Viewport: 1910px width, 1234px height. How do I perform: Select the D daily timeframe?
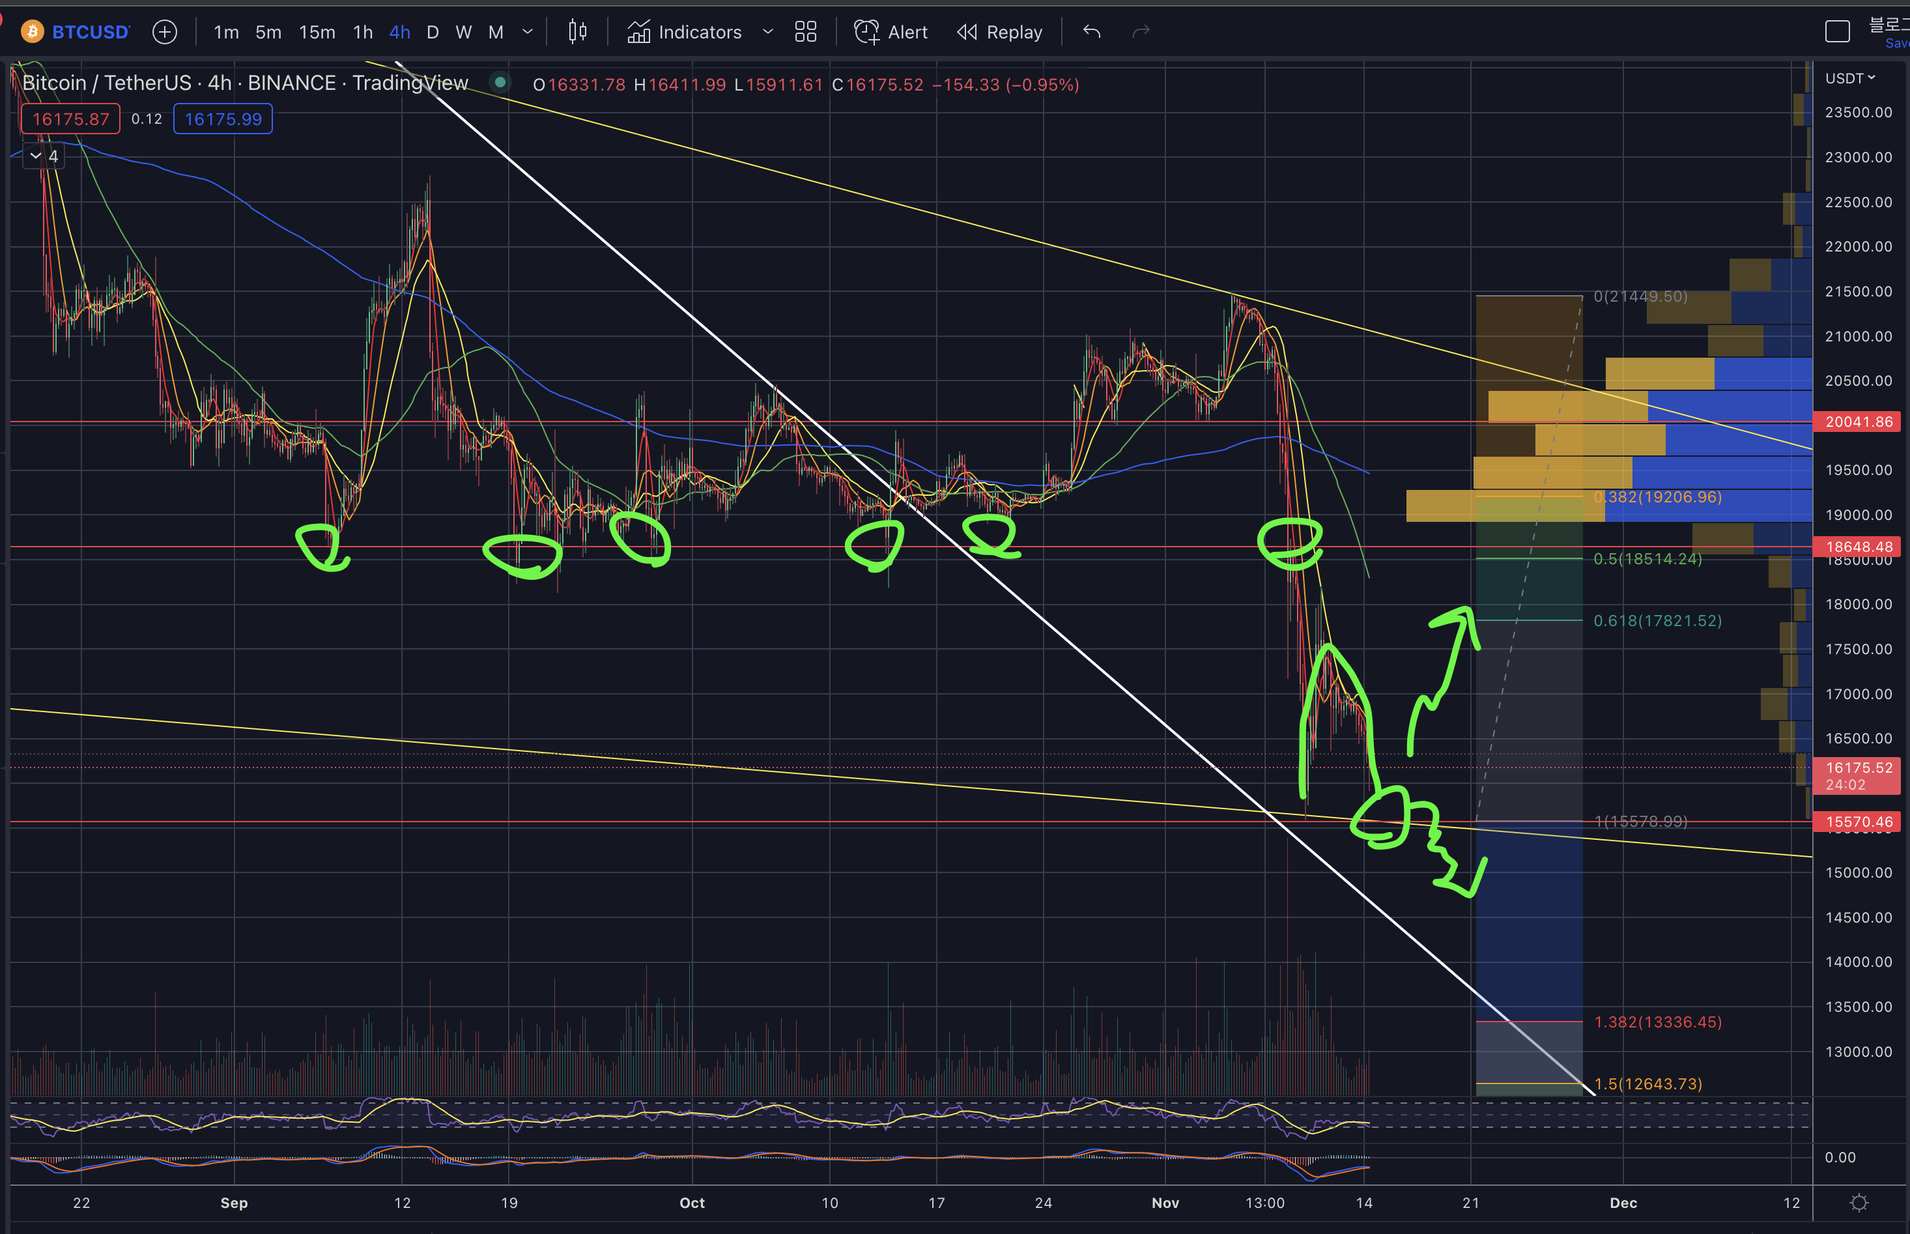point(433,32)
